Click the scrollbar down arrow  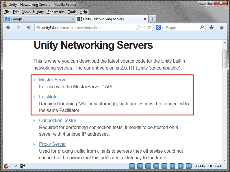tap(225, 160)
